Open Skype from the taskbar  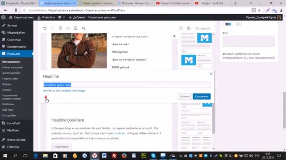(x=153, y=156)
